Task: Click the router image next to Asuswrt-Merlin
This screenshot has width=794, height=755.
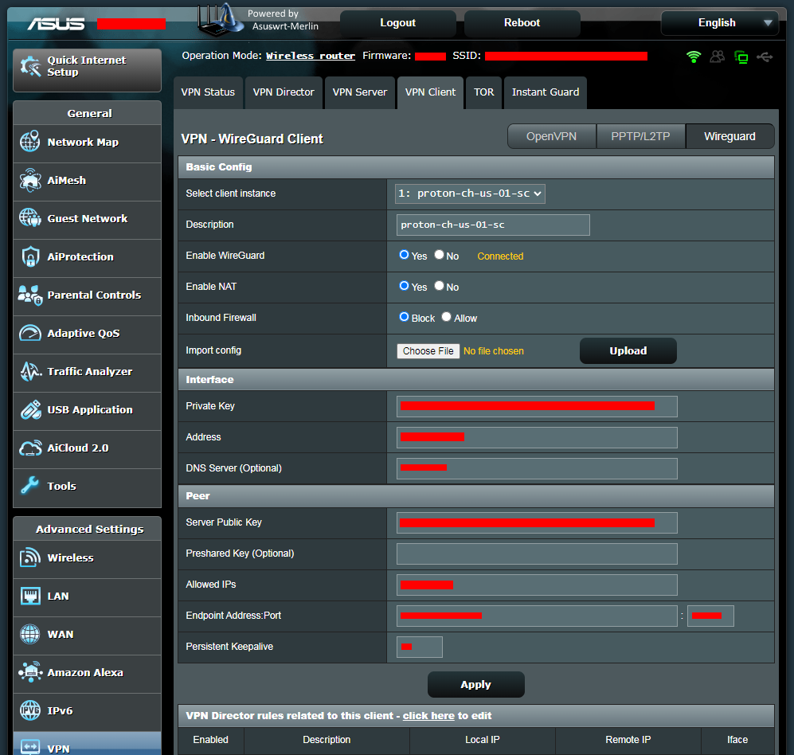Action: click(219, 20)
